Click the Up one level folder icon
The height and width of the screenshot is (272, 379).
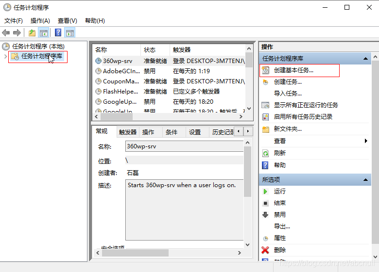(32, 32)
